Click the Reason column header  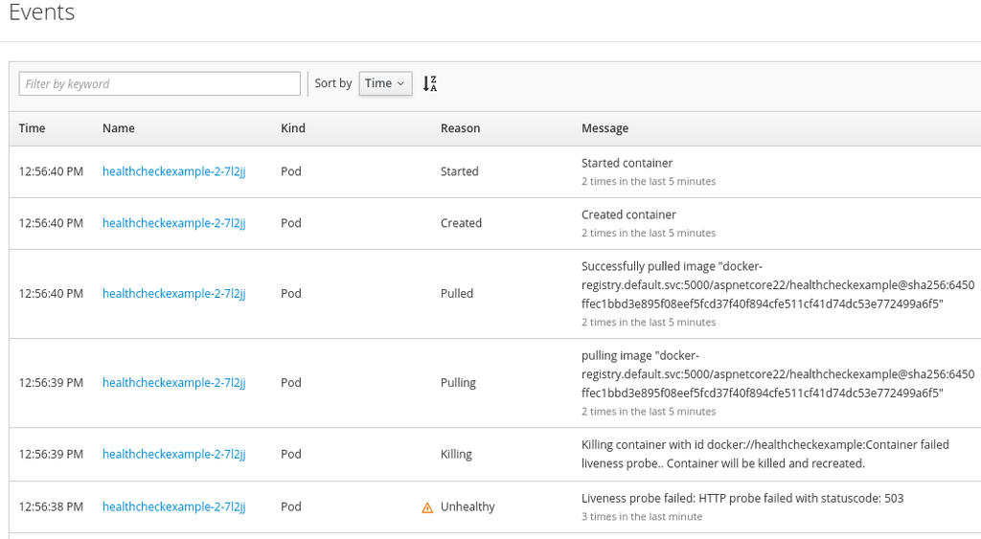(x=460, y=128)
